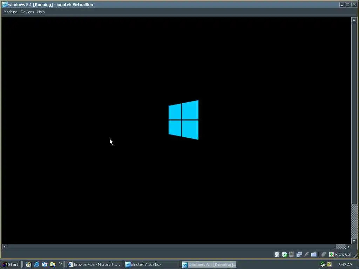Click the up arrow of vertical scrollbar

click(354, 20)
